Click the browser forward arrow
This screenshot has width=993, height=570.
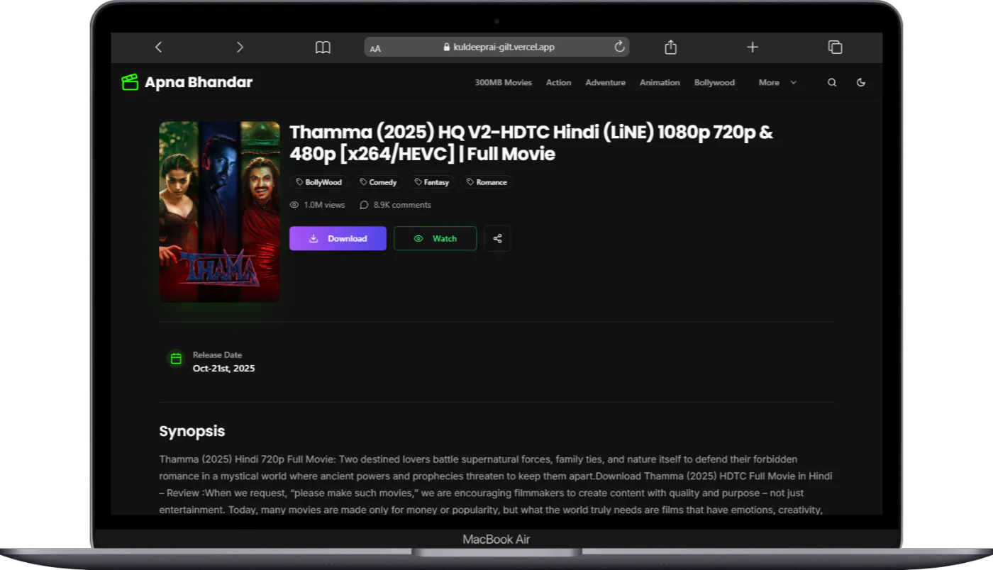240,47
